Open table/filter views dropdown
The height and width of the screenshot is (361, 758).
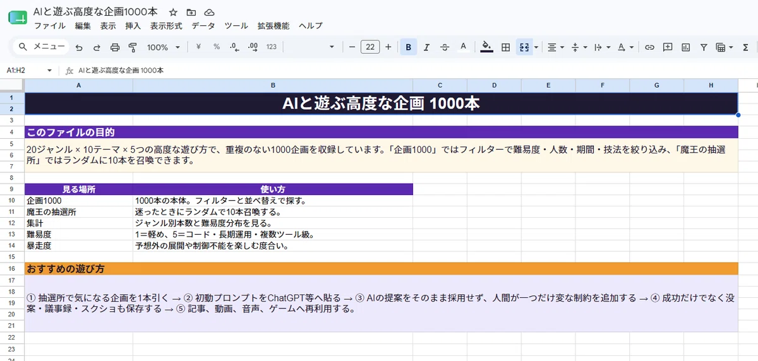point(724,47)
